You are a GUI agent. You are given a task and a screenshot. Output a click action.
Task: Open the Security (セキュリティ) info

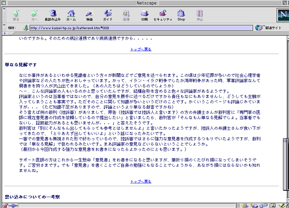click(163, 15)
